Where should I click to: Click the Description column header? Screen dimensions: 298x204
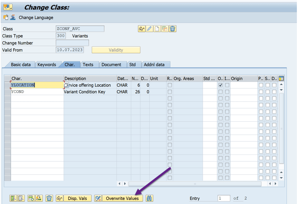pyautogui.click(x=90, y=78)
